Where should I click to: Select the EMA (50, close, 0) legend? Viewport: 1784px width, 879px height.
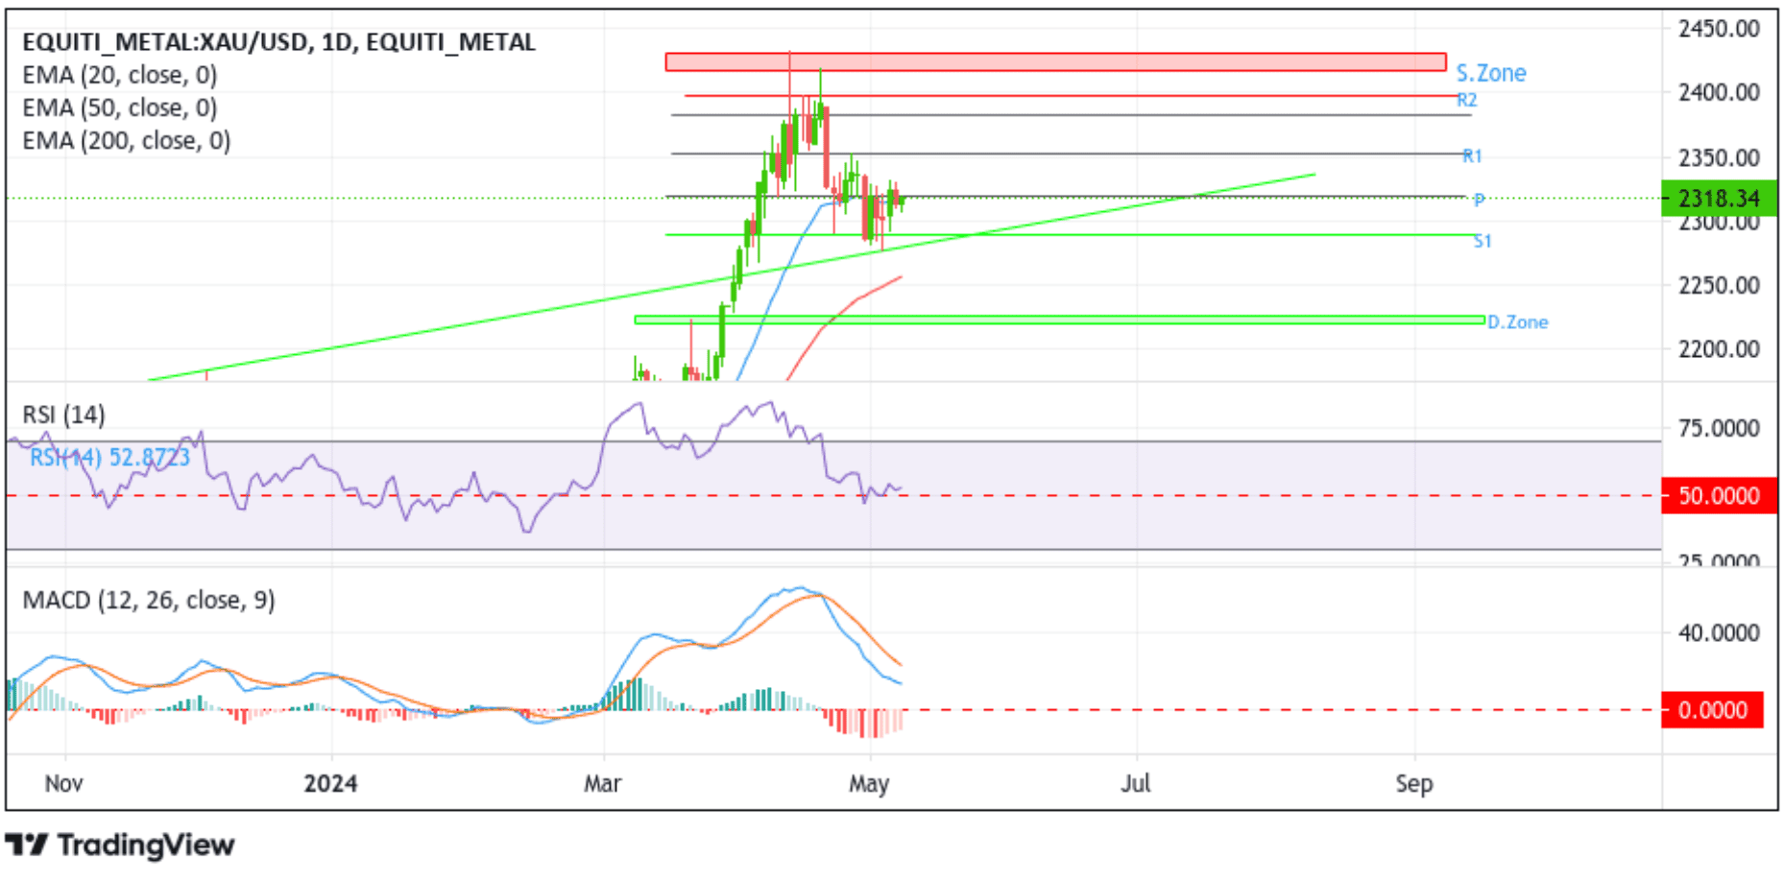(120, 107)
